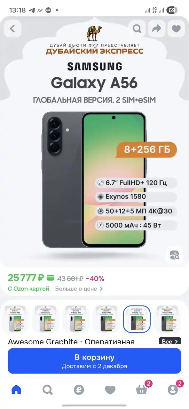189x409 pixels.
Task: Add product to favorites with top heart
Action: coord(176,29)
